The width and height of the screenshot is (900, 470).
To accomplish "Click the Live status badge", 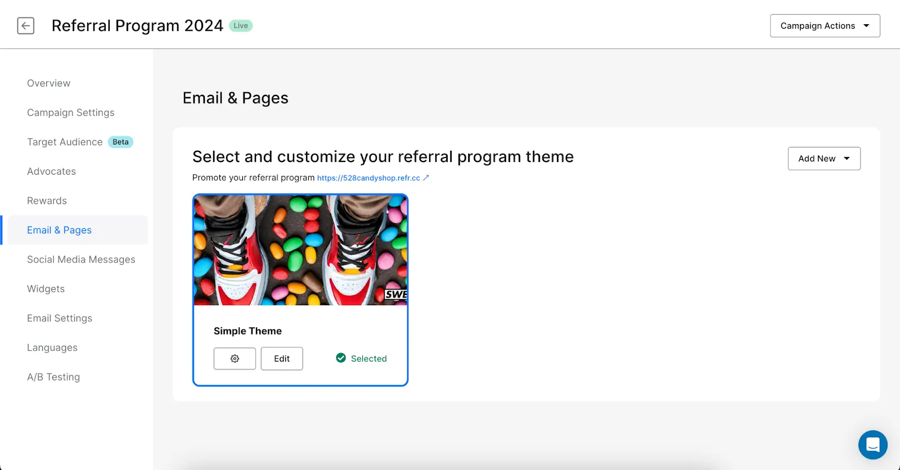I will point(241,26).
